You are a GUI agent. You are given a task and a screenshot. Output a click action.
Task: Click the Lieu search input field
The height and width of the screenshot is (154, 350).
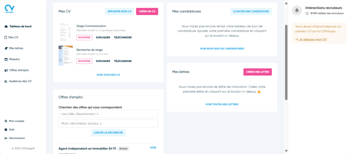(x=108, y=114)
